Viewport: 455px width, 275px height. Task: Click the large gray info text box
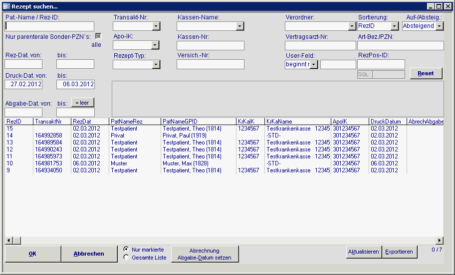pos(278,99)
